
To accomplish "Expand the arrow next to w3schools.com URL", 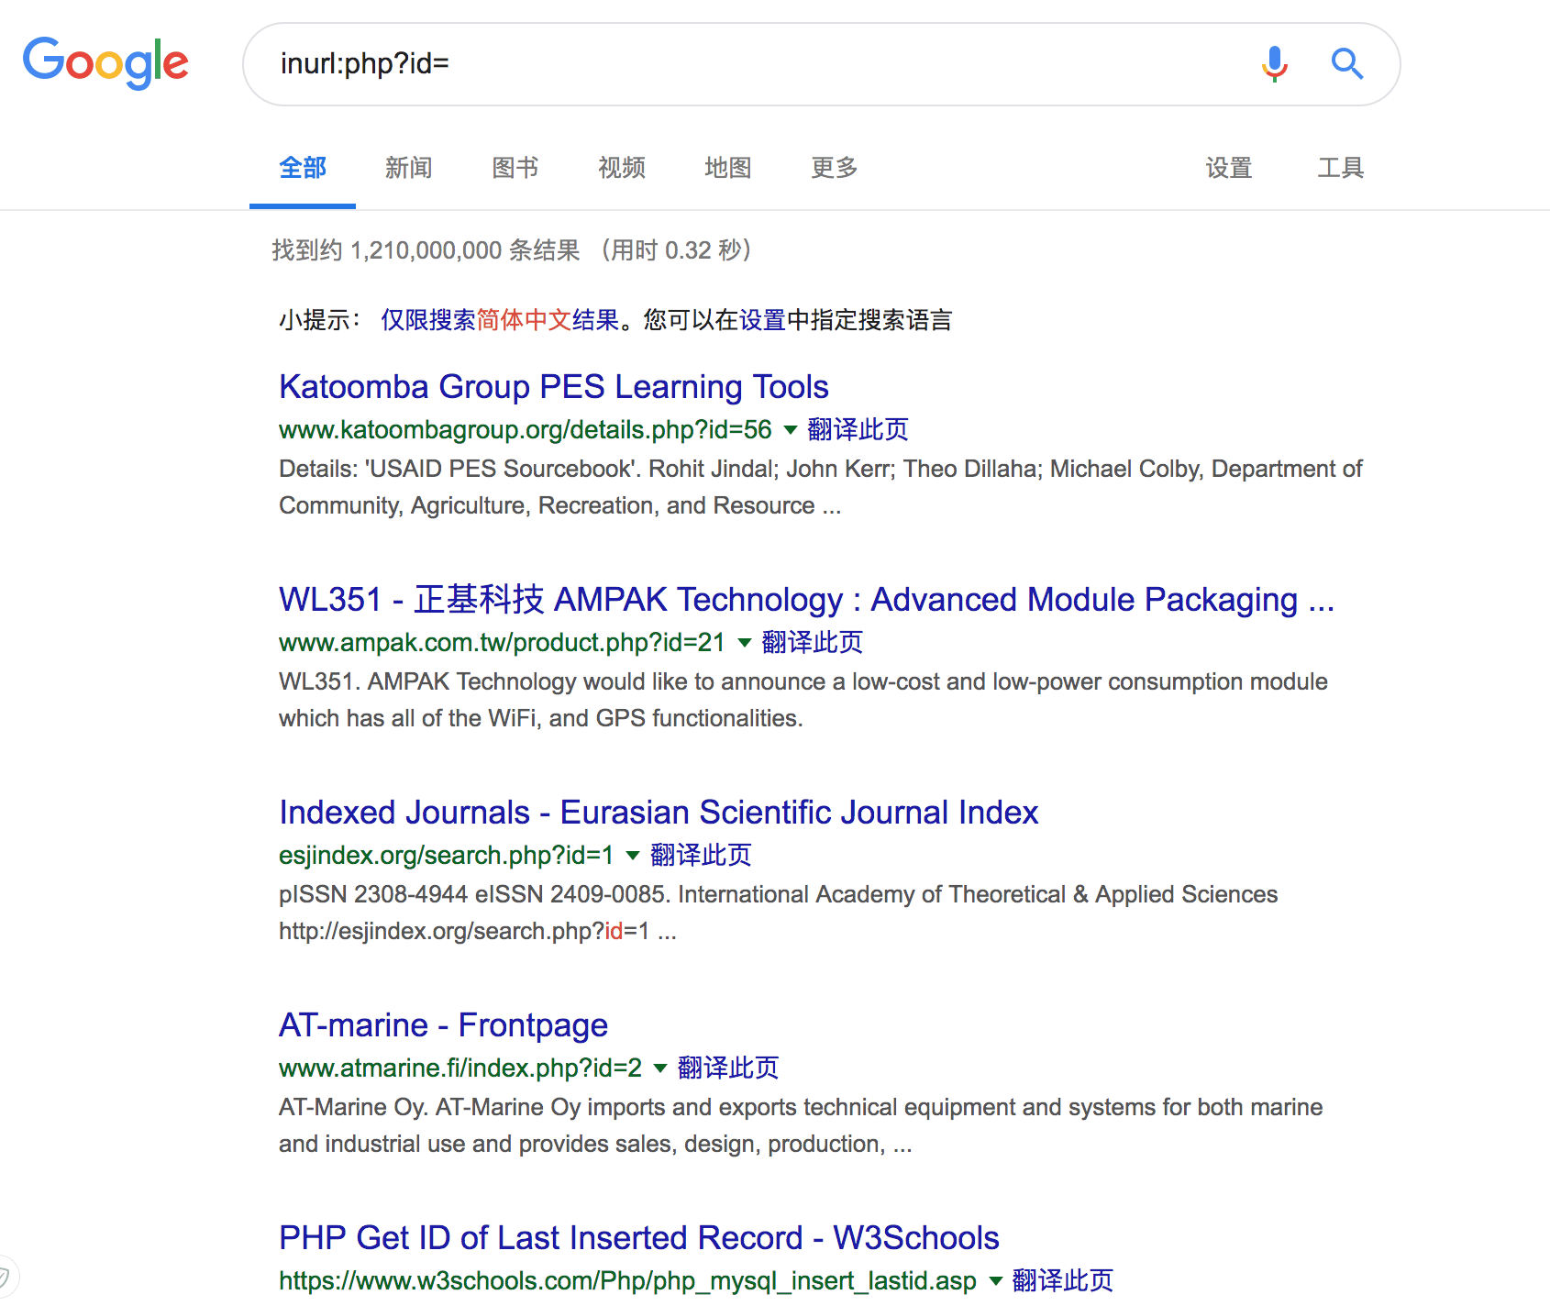I will 996,1281.
